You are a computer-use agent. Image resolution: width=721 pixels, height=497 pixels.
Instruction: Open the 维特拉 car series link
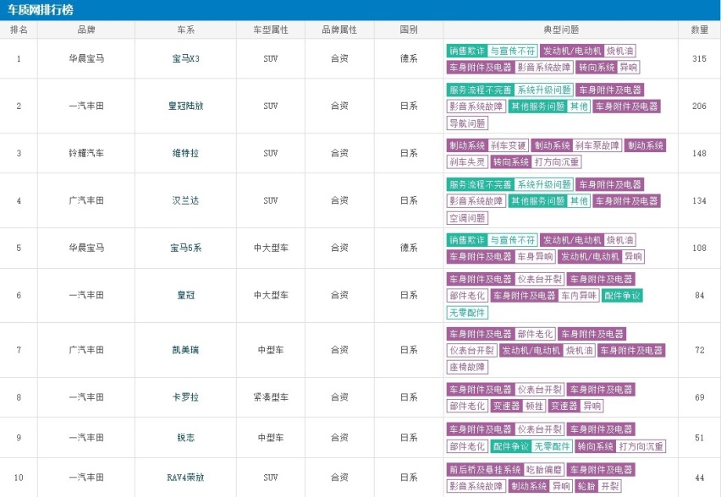[x=186, y=153]
